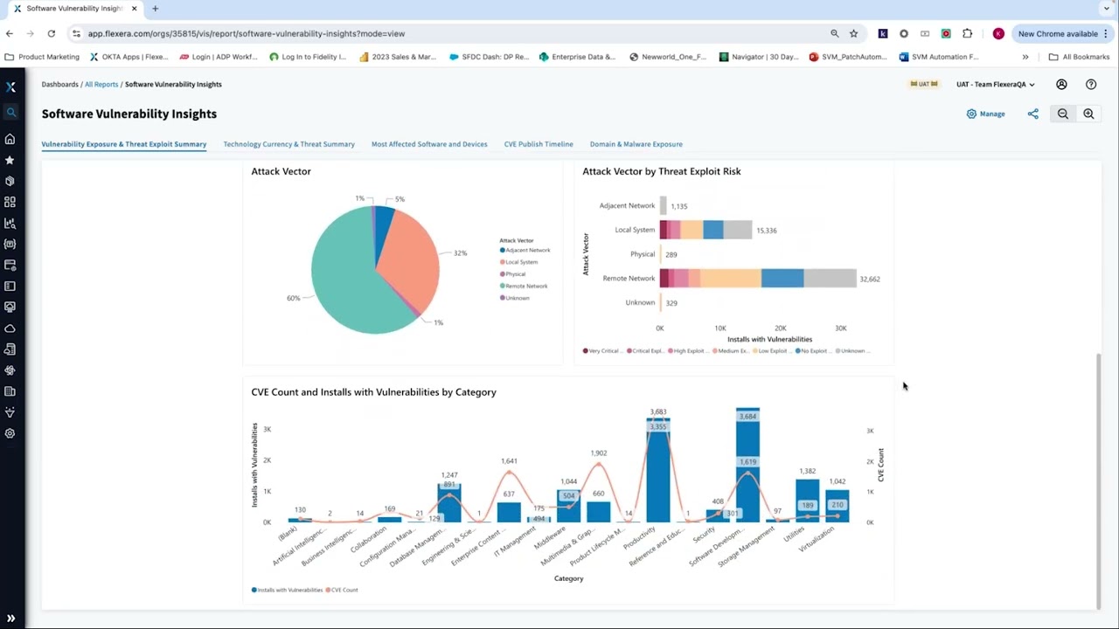Click the K extension icon in toolbar

(883, 33)
